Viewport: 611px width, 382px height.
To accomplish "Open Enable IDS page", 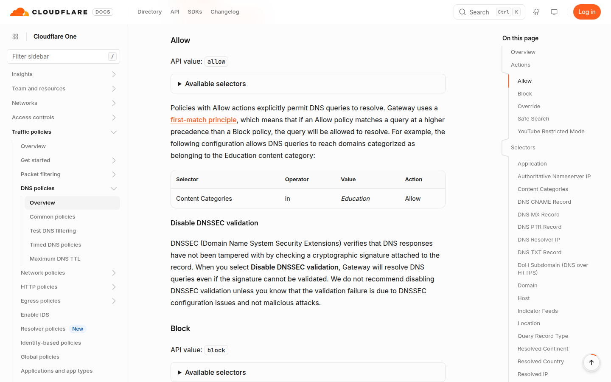I will tap(35, 315).
